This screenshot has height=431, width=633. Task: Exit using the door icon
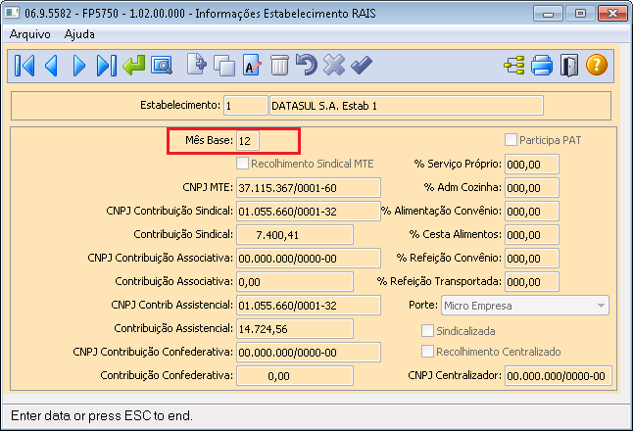(569, 66)
